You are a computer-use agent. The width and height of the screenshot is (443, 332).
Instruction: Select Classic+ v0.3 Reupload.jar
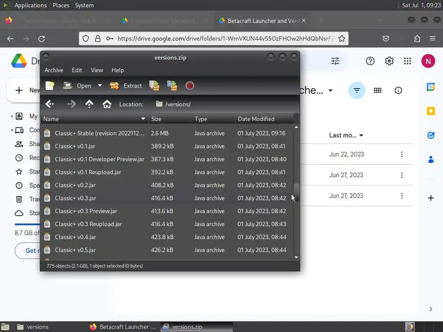click(167, 224)
